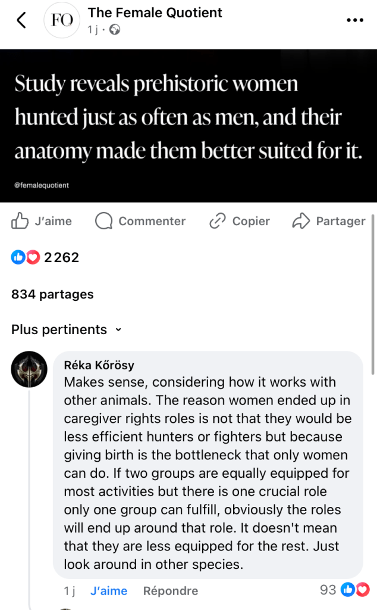This screenshot has height=610, width=377.
Task: Open Réka Kőrösy's avatar
Action: pyautogui.click(x=29, y=369)
